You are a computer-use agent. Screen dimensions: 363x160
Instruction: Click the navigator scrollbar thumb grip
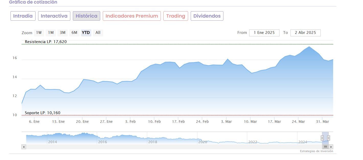point(325,147)
